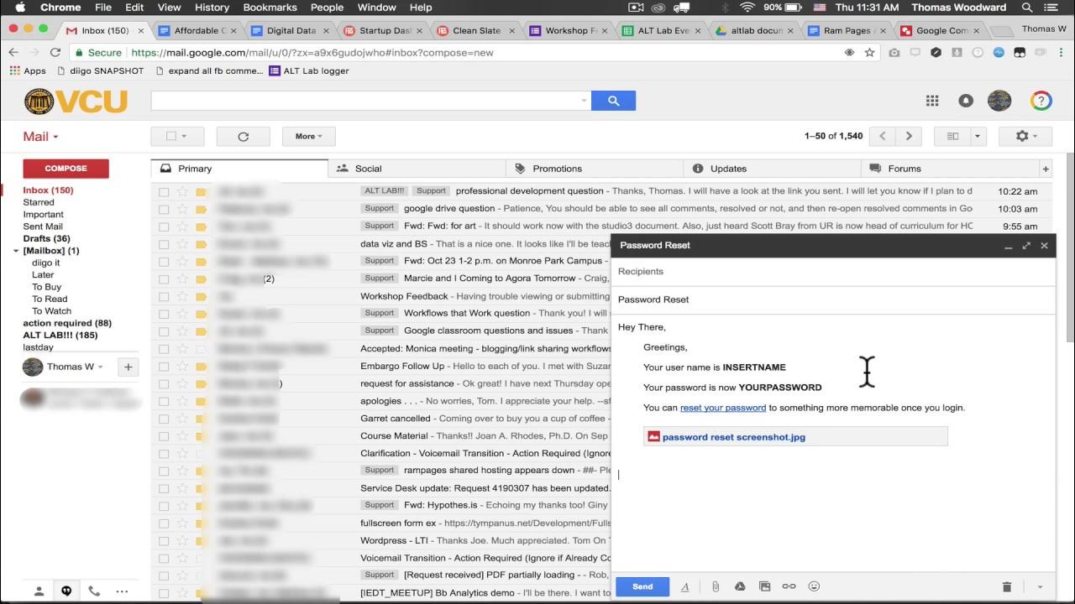Insert files using Google Drive

pyautogui.click(x=740, y=586)
